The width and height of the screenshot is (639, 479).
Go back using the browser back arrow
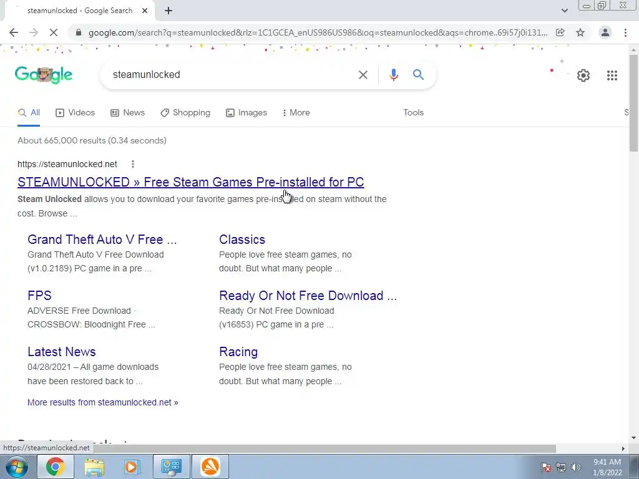point(14,32)
